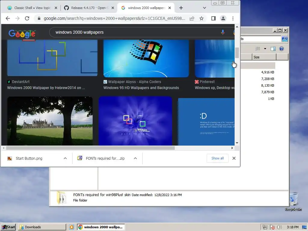Open the security alert tray icon
Viewport: 308px width, 231px height.
[x=272, y=227]
